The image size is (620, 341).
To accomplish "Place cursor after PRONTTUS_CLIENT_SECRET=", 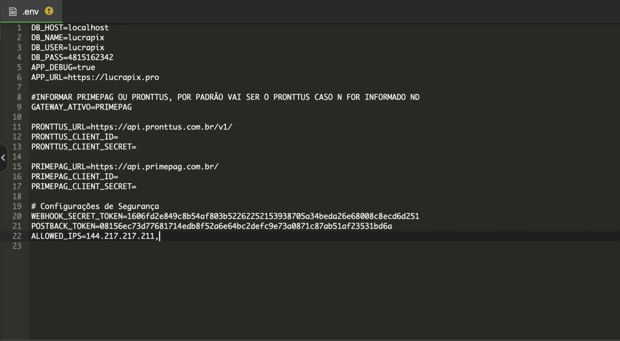I will 137,147.
